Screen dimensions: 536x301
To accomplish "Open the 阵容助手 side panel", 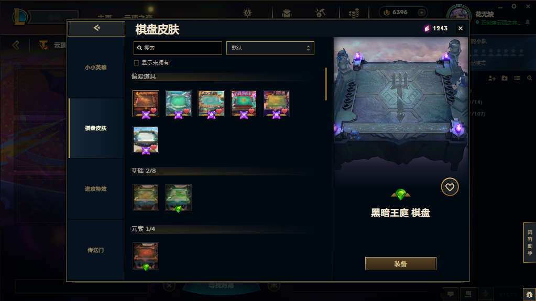I will 530,242.
